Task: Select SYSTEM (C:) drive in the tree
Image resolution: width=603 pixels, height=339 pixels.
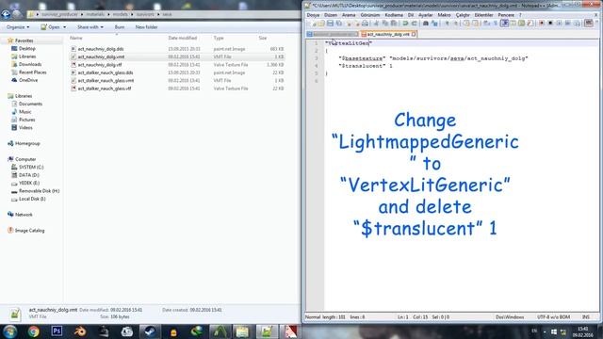Action: click(31, 168)
